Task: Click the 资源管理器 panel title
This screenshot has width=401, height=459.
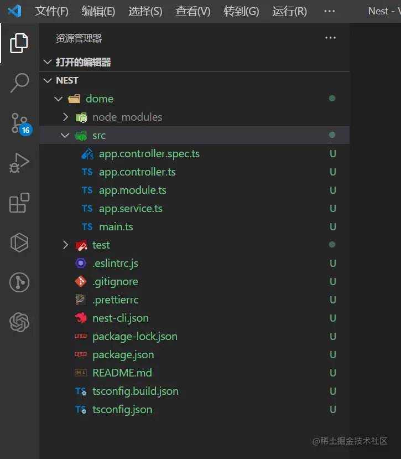Action: (x=79, y=38)
